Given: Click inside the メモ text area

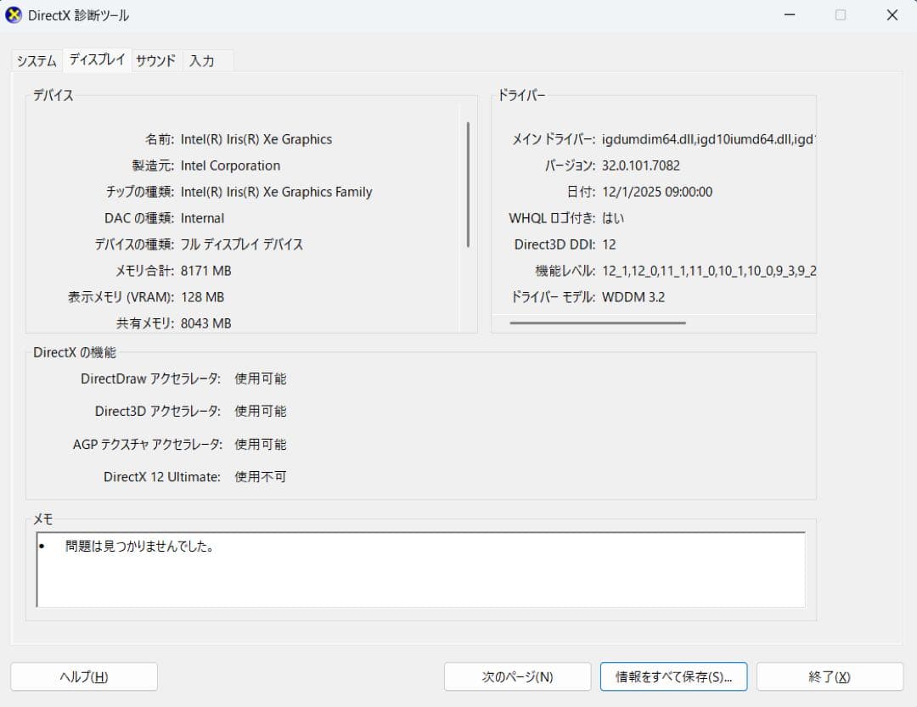Looking at the screenshot, I should (x=420, y=569).
